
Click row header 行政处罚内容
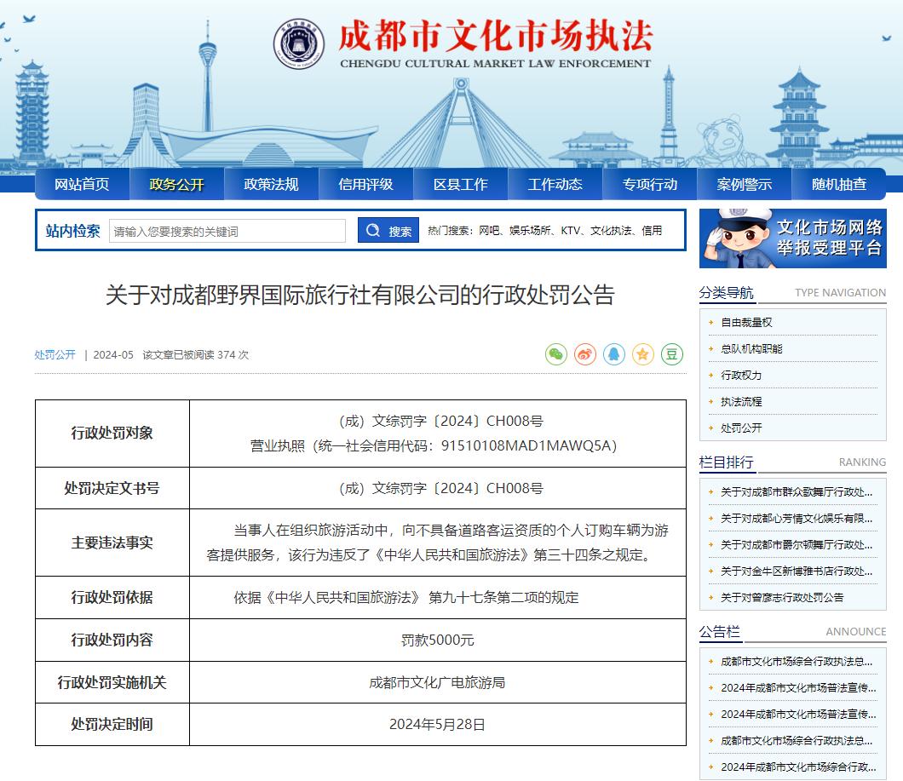[112, 640]
